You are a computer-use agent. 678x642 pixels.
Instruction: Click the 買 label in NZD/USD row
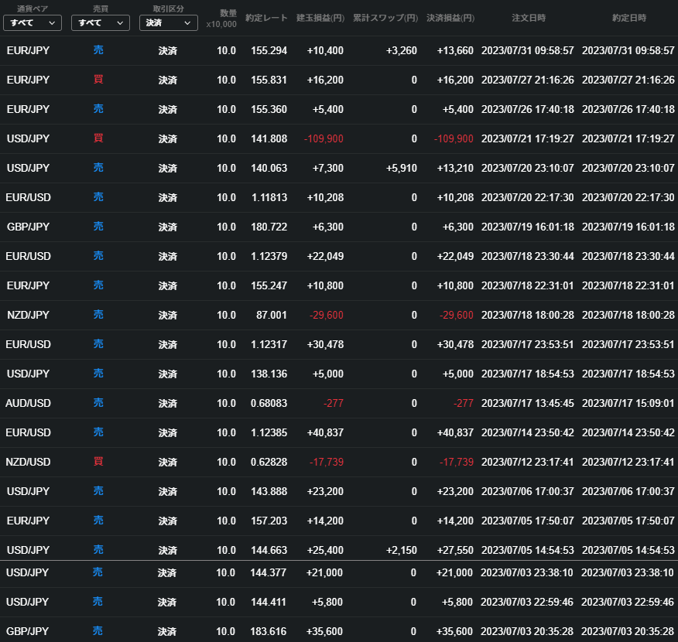98,462
